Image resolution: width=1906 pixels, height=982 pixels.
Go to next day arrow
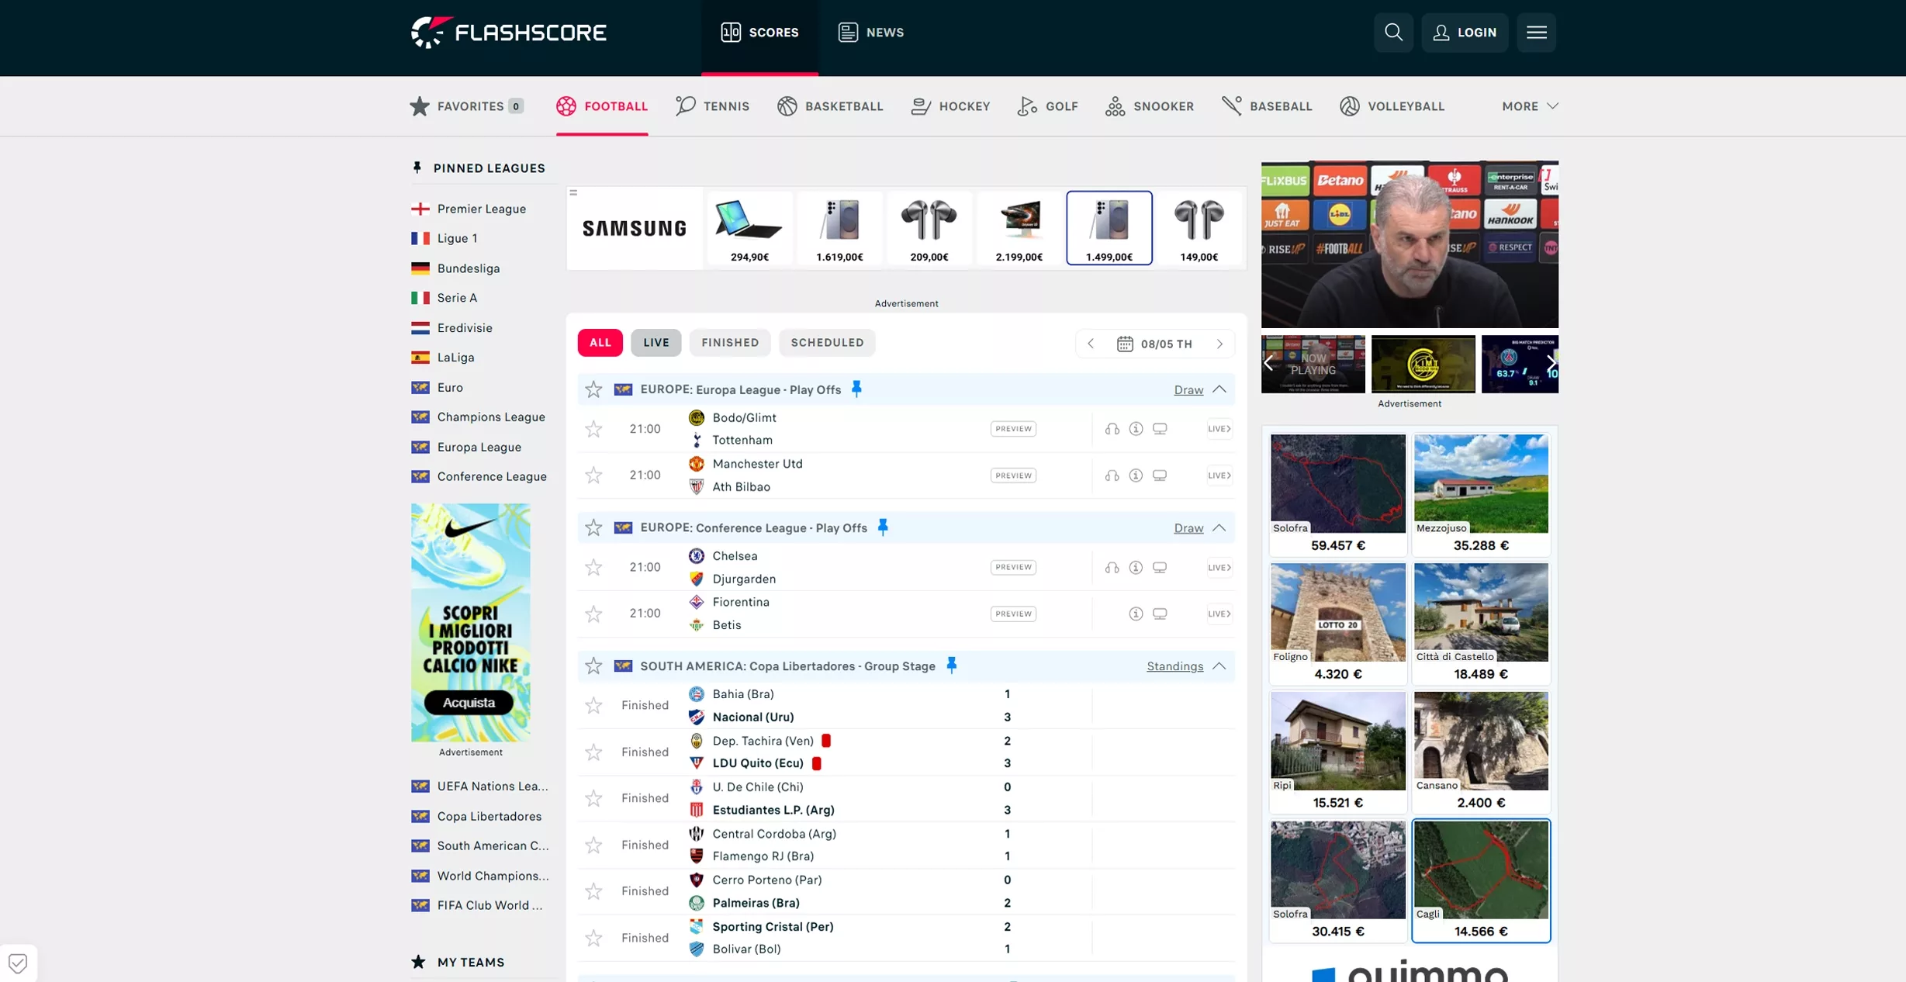coord(1219,344)
